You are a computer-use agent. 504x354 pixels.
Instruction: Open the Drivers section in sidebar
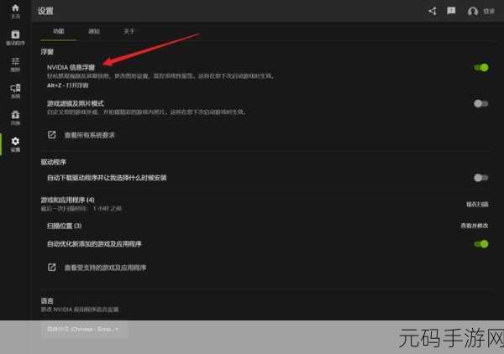15,37
